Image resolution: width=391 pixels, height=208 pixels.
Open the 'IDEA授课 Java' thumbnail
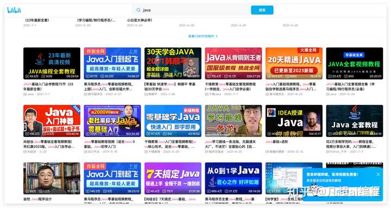294,121
